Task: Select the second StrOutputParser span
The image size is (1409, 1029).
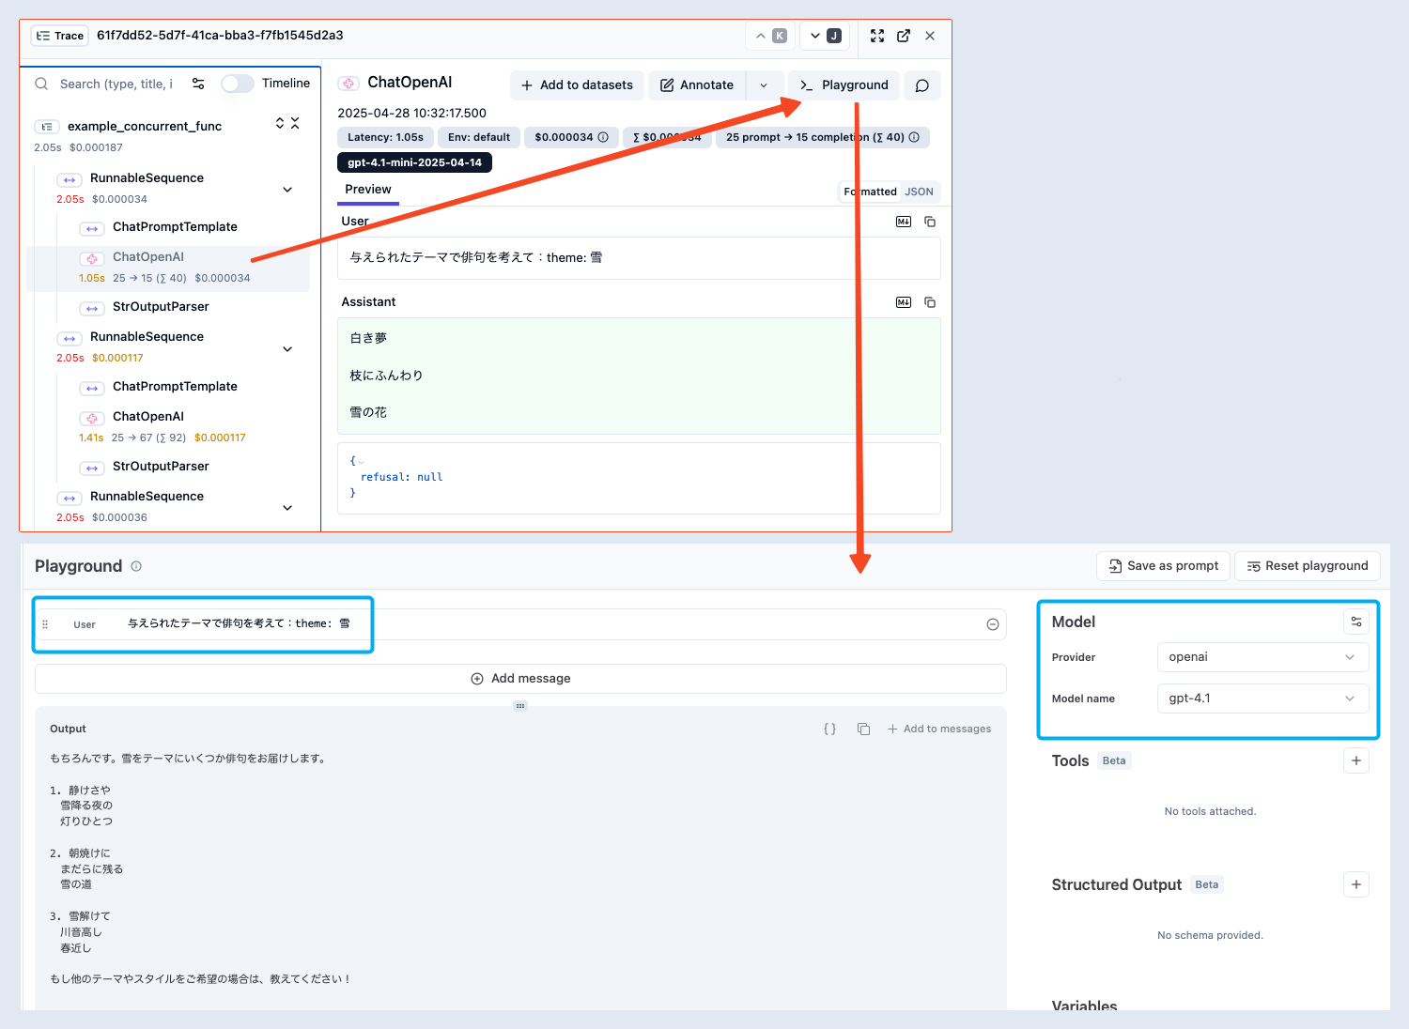Action: pos(161,467)
